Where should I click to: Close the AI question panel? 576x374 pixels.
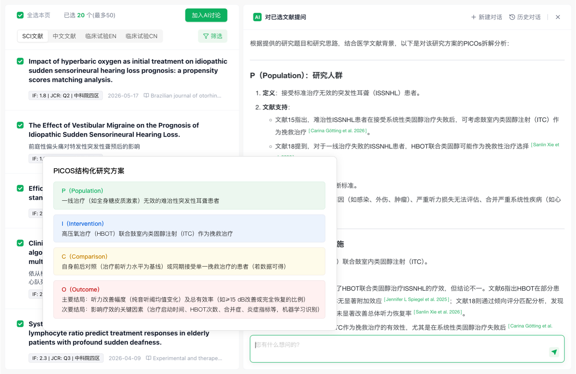558,17
